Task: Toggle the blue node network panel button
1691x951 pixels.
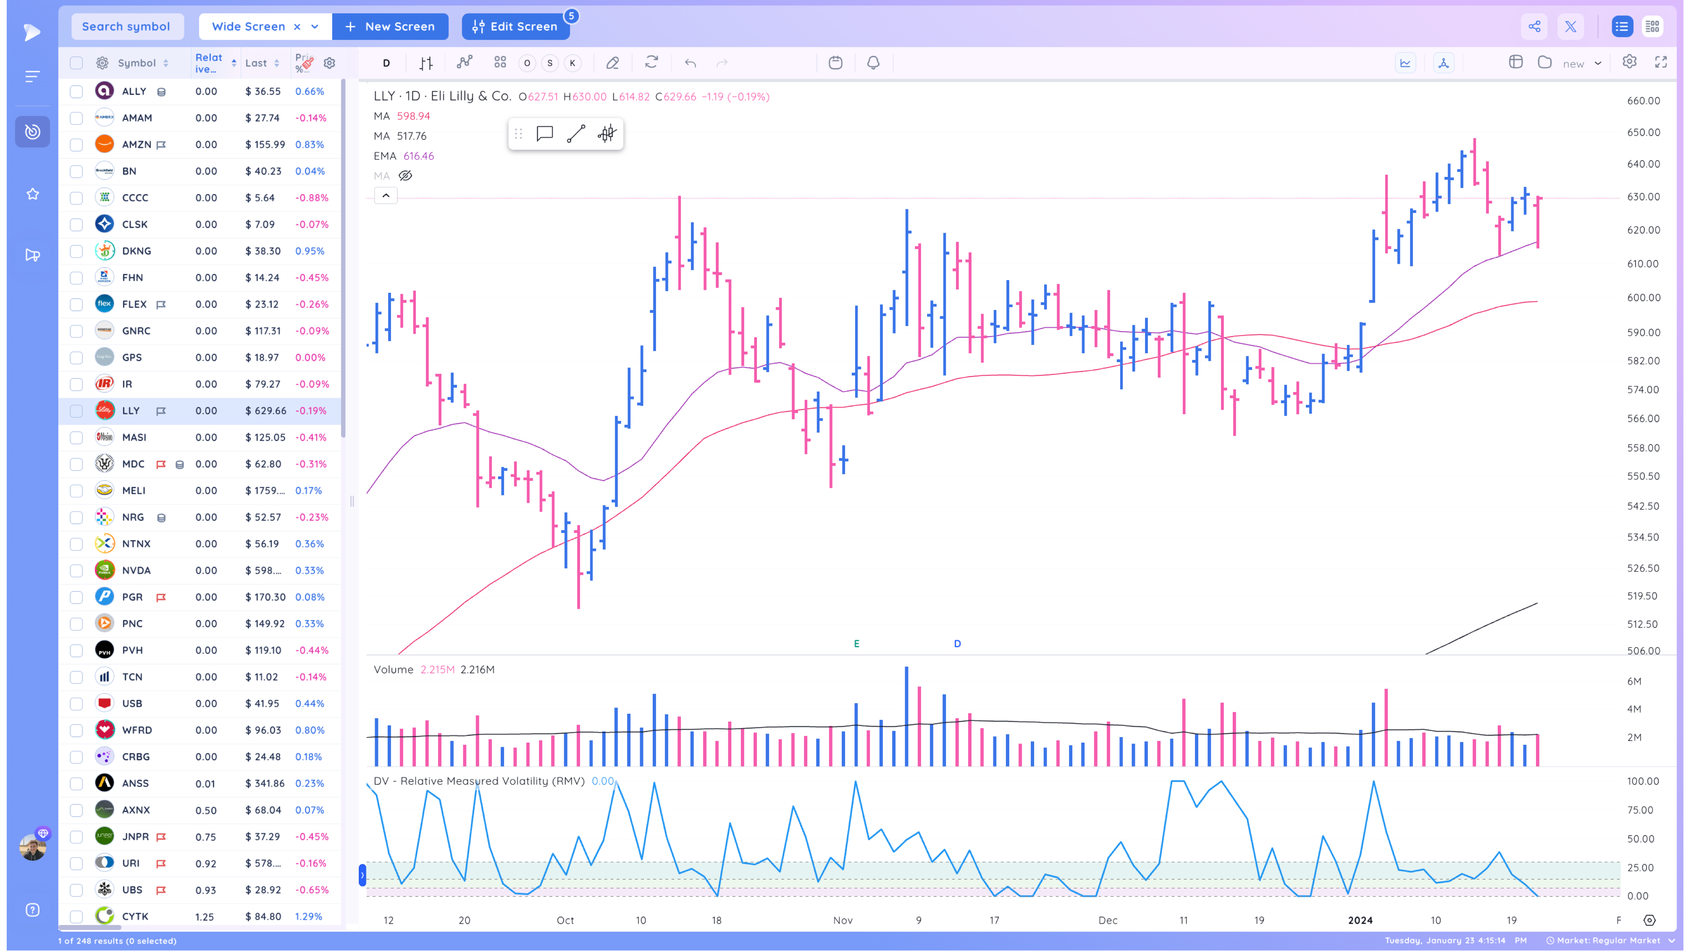Action: point(1443,63)
